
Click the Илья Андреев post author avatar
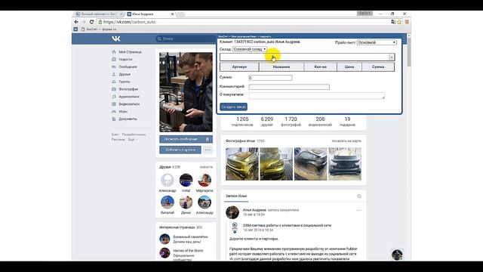click(x=232, y=212)
